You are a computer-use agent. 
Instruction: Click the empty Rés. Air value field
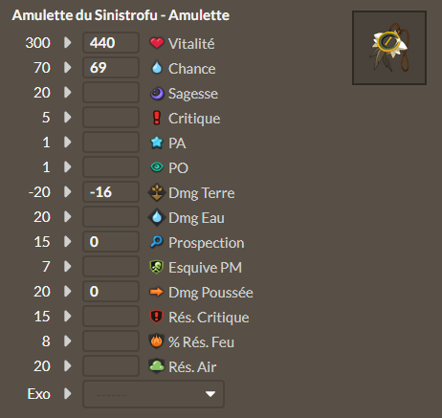click(111, 365)
